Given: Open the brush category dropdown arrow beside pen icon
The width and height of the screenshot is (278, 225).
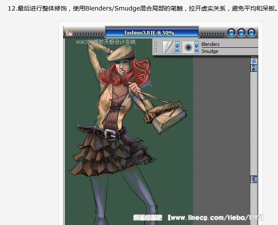Looking at the screenshot, I should click(177, 47).
